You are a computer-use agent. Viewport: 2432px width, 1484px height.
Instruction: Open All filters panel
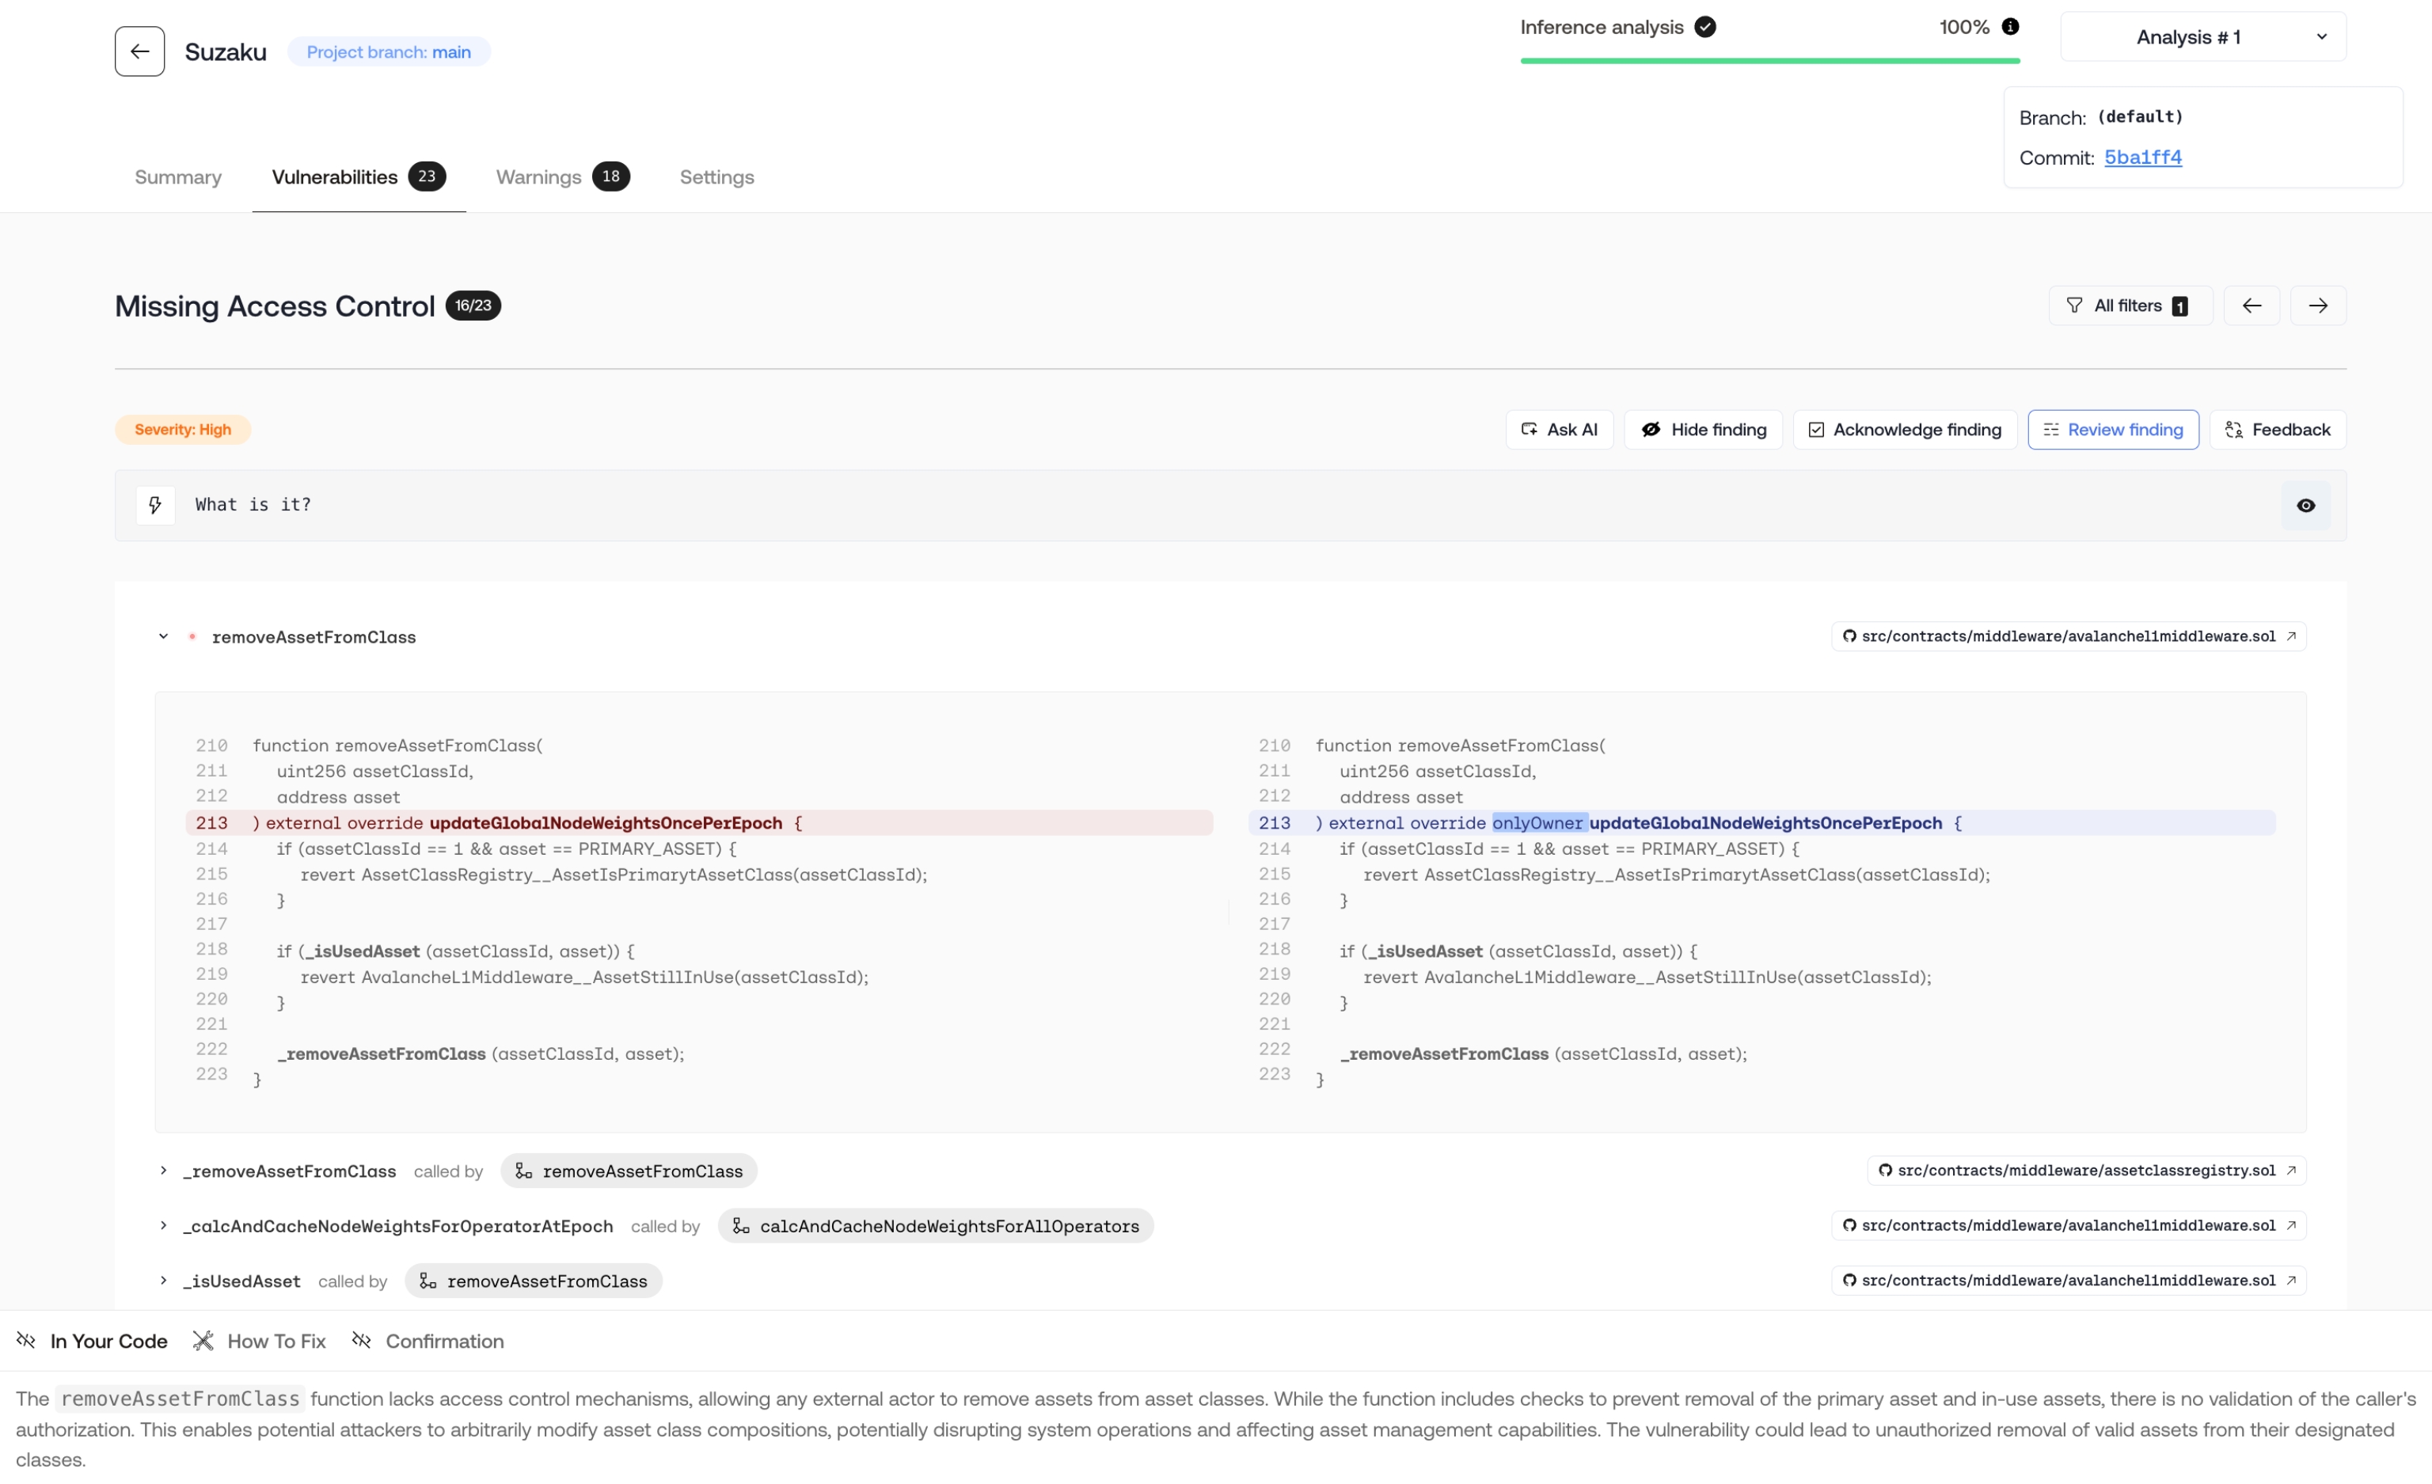(2129, 306)
